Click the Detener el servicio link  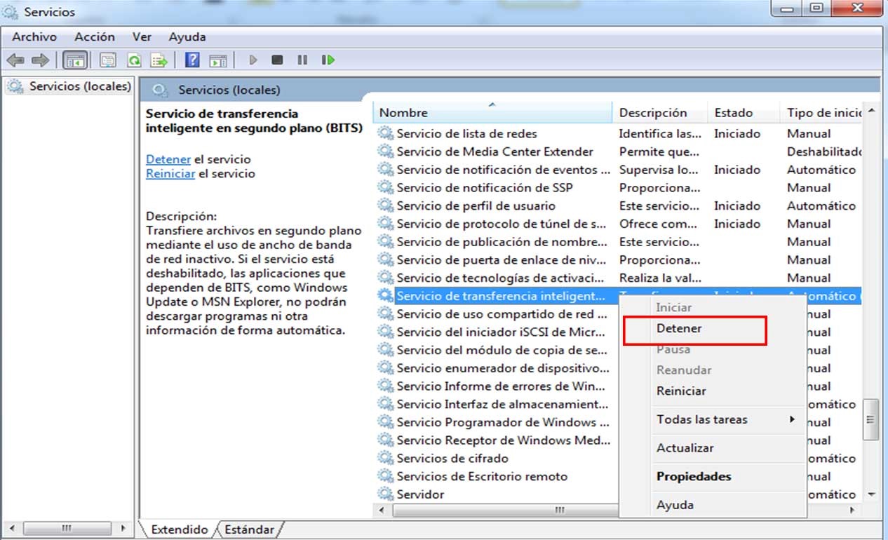click(x=168, y=159)
